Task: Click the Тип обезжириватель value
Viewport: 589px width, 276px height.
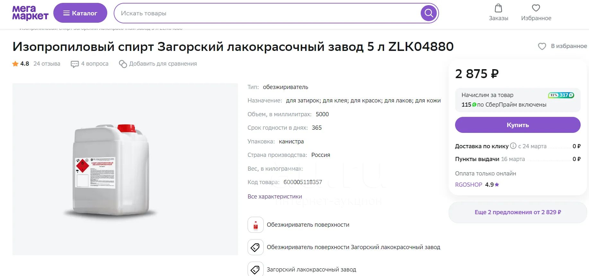Action: (x=286, y=87)
